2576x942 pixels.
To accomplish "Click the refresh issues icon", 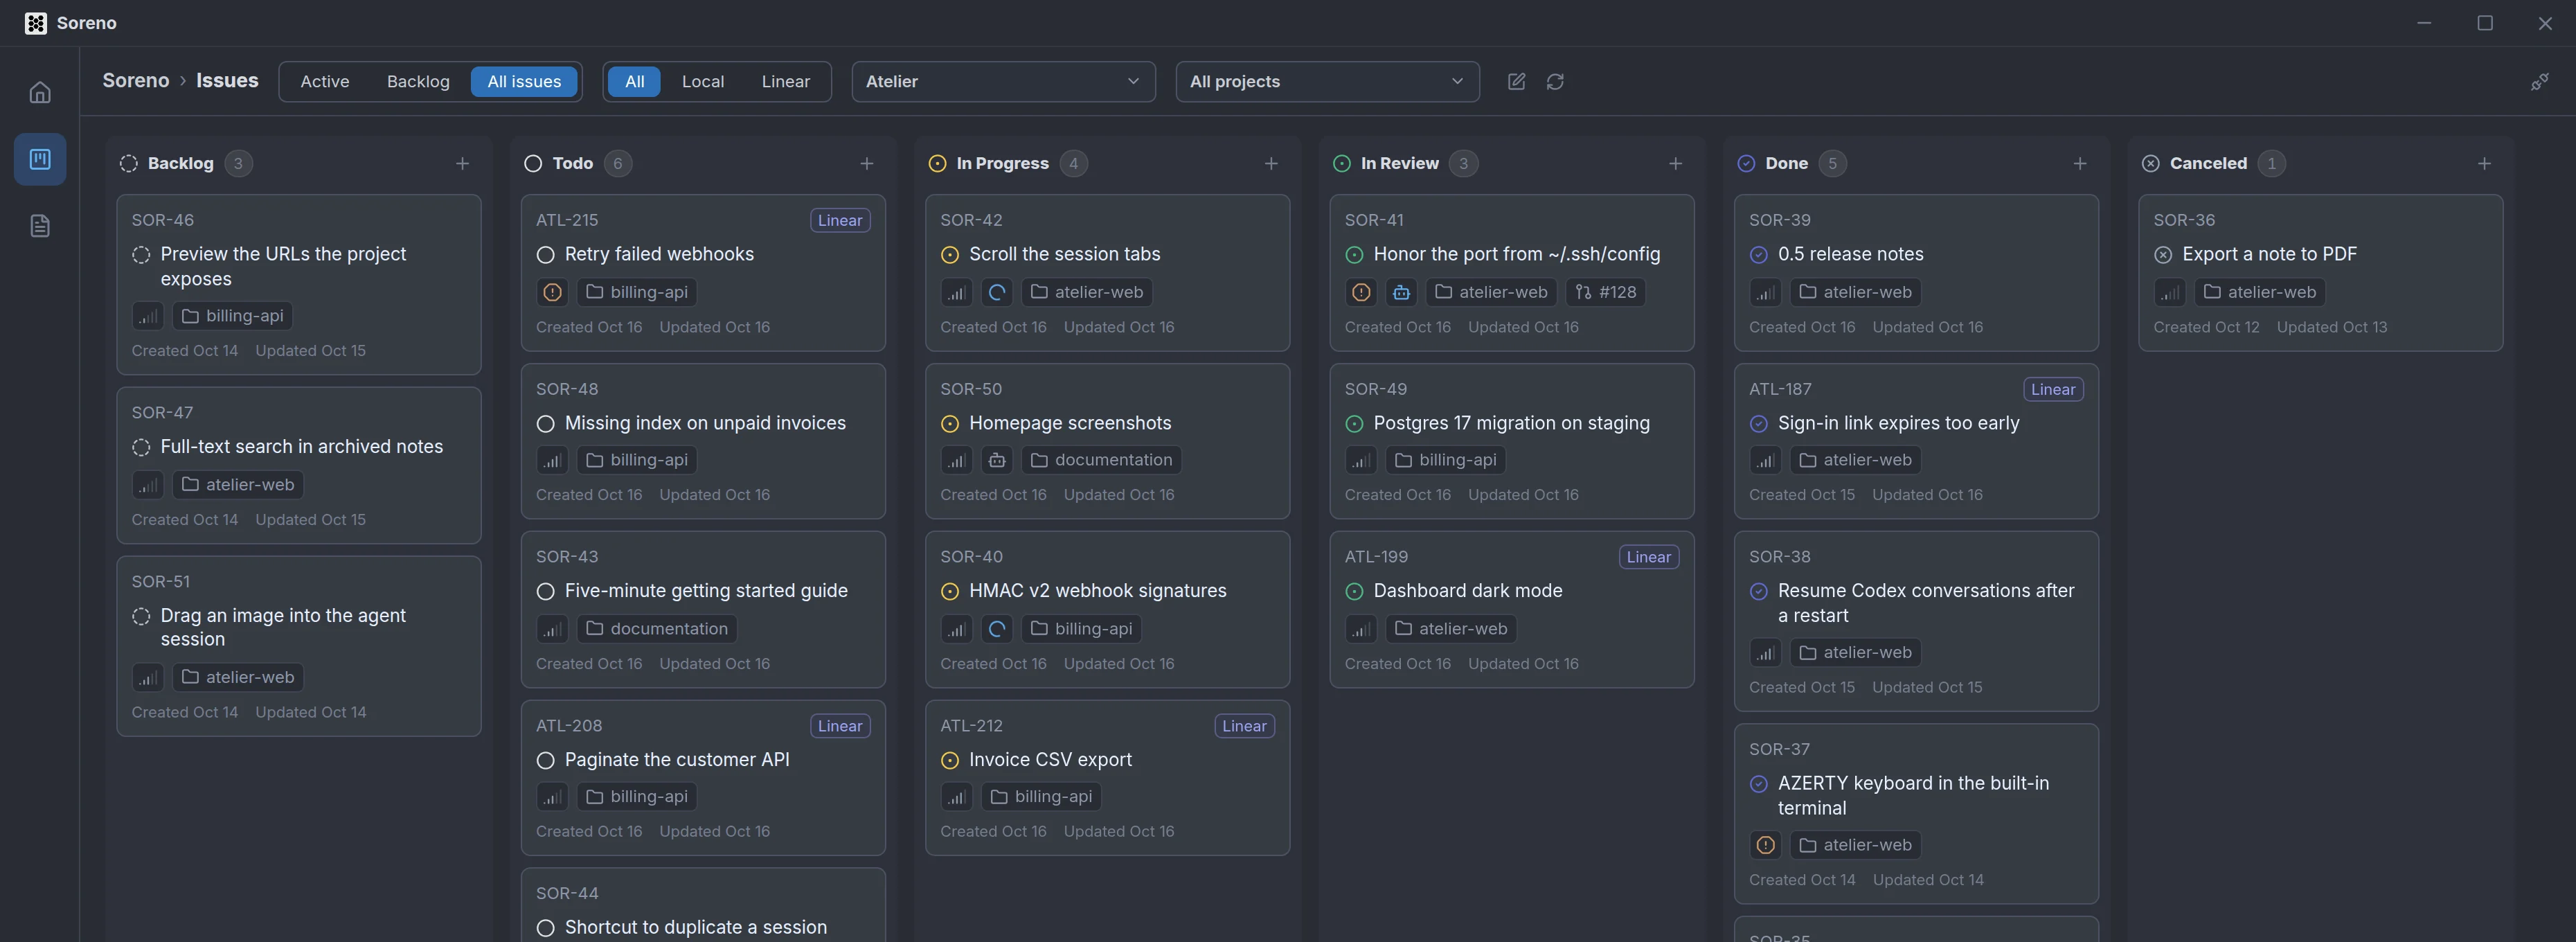I will 1555,82.
